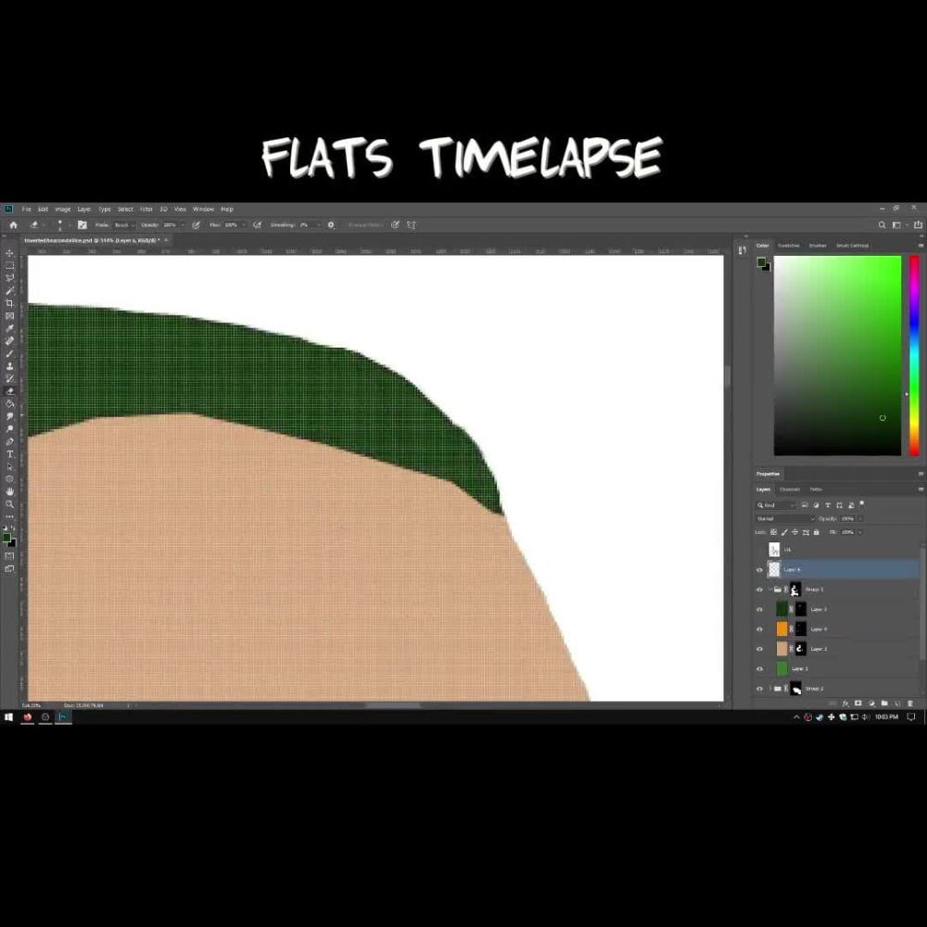
Task: Select the Lasso tool
Action: coord(9,275)
